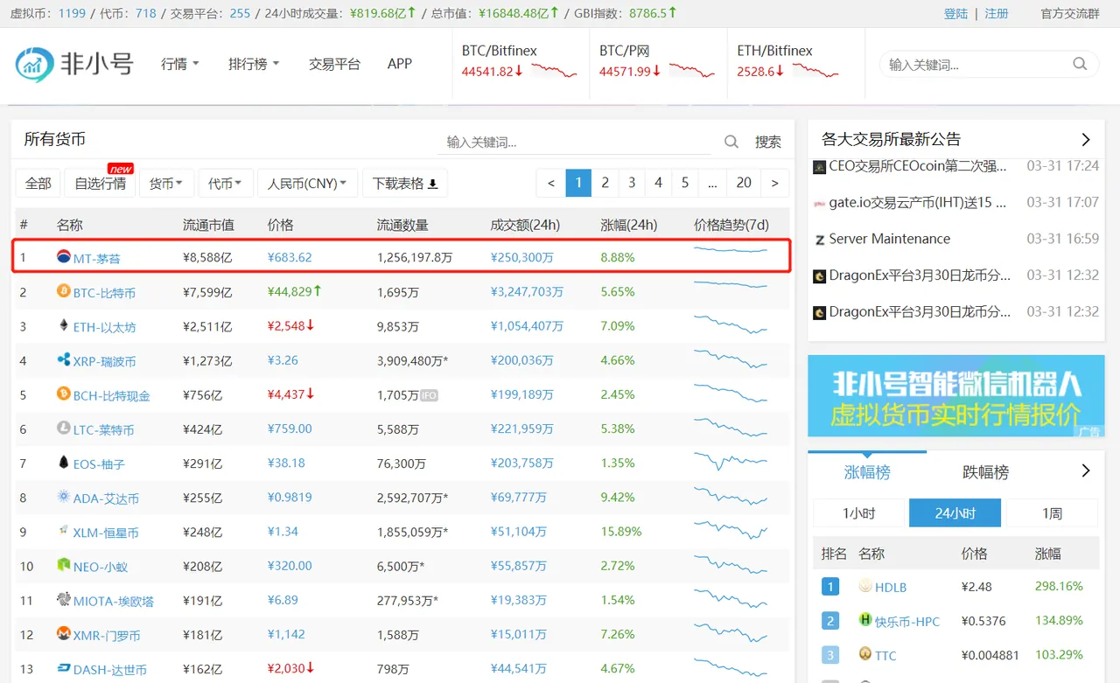Image resolution: width=1120 pixels, height=683 pixels.
Task: Click the 登陆 login link
Action: [x=956, y=13]
